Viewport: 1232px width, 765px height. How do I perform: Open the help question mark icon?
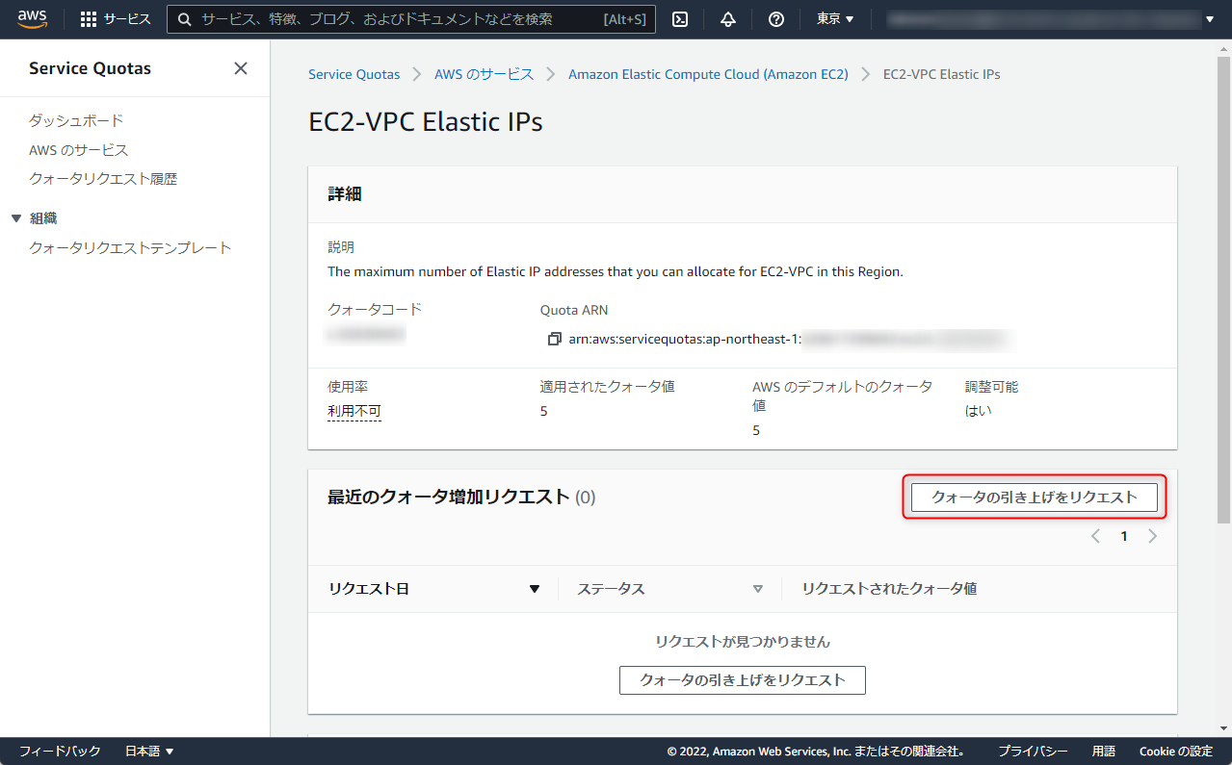[x=776, y=19]
